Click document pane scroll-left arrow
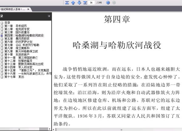The image size is (182, 131). point(53,129)
